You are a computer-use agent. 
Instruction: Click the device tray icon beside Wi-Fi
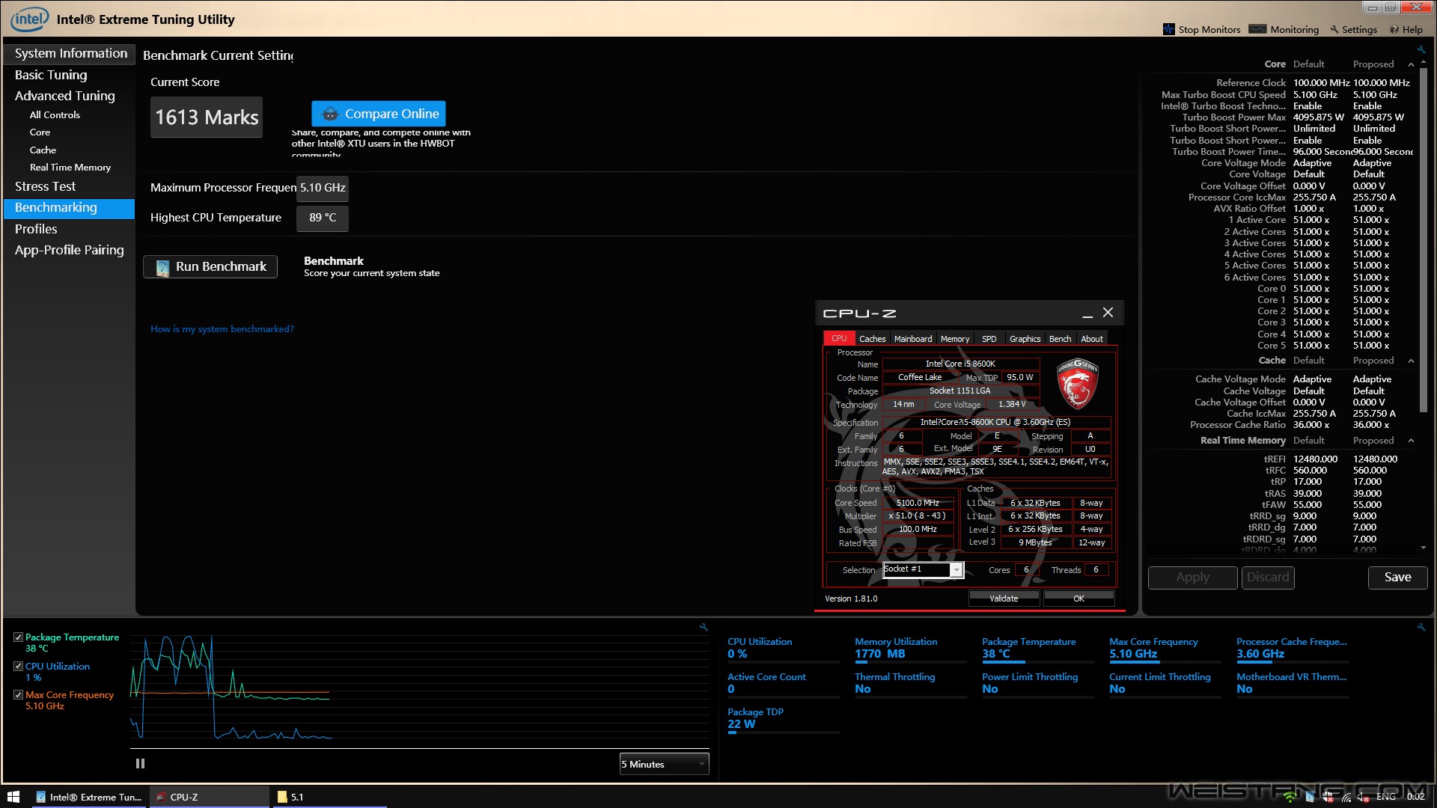click(x=1310, y=798)
